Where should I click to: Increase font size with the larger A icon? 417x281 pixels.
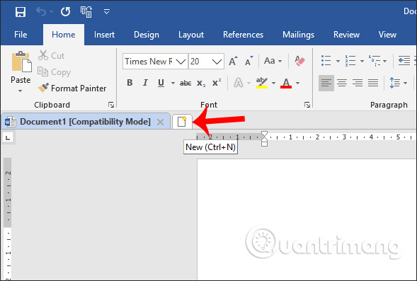click(x=233, y=61)
